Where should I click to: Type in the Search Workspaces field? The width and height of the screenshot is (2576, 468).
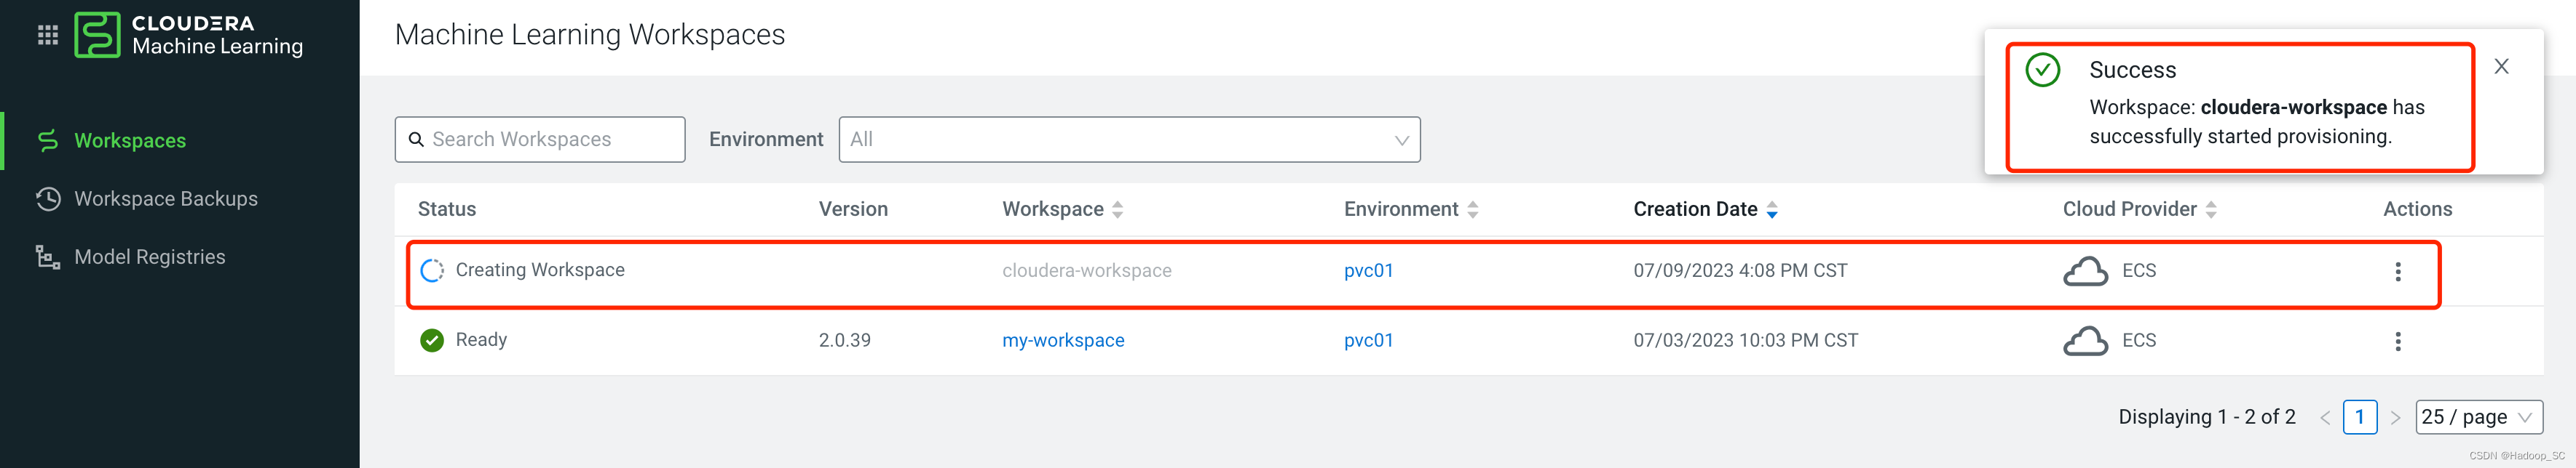coord(550,140)
